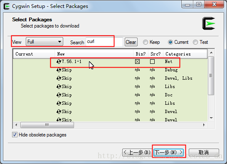Check the Bin? box for the Net package

[x=137, y=62]
